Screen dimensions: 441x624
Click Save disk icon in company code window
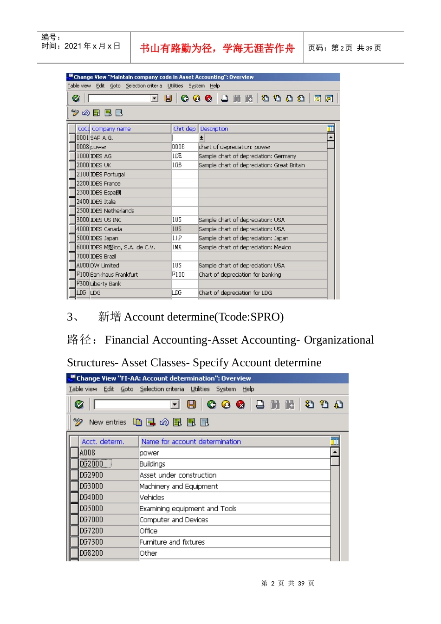[x=169, y=98]
